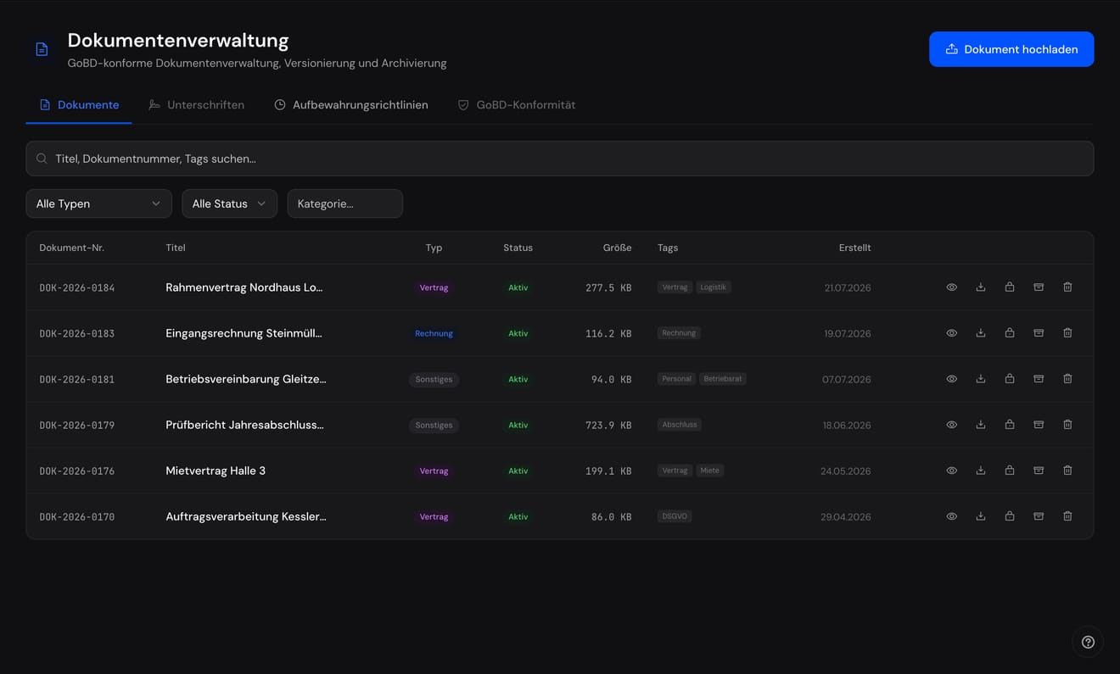Viewport: 1120px width, 674px height.
Task: Open the Aufbewahrungsrichtlinien tab
Action: 351,105
